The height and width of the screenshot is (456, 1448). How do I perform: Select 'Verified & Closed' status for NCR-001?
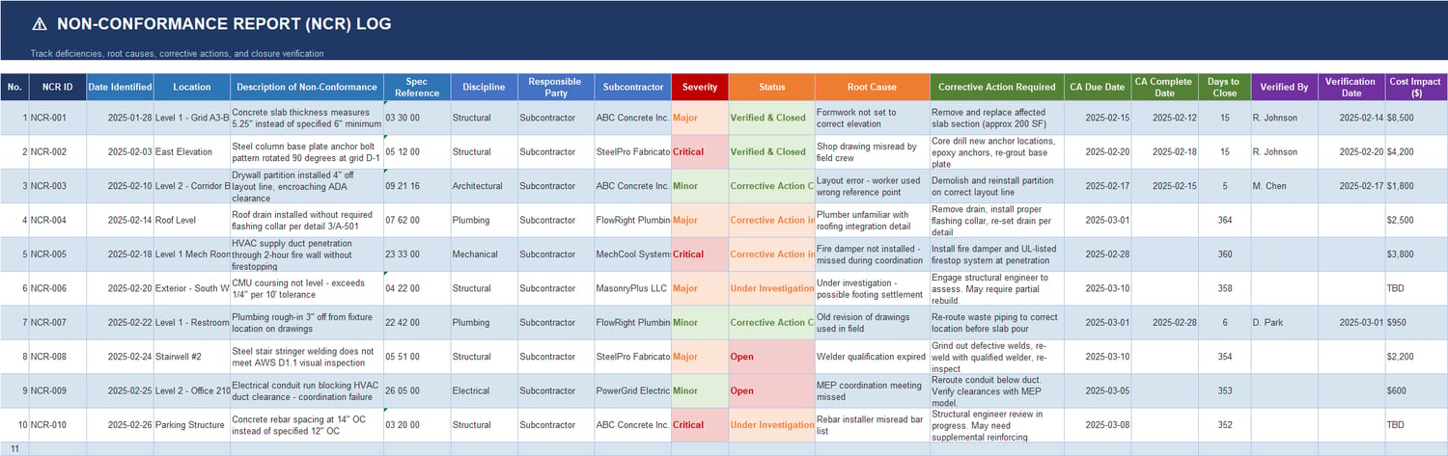click(x=772, y=118)
